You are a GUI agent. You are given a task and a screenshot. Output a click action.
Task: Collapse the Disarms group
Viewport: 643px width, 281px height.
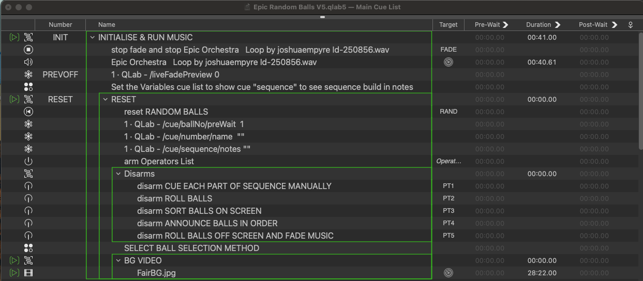click(x=118, y=174)
